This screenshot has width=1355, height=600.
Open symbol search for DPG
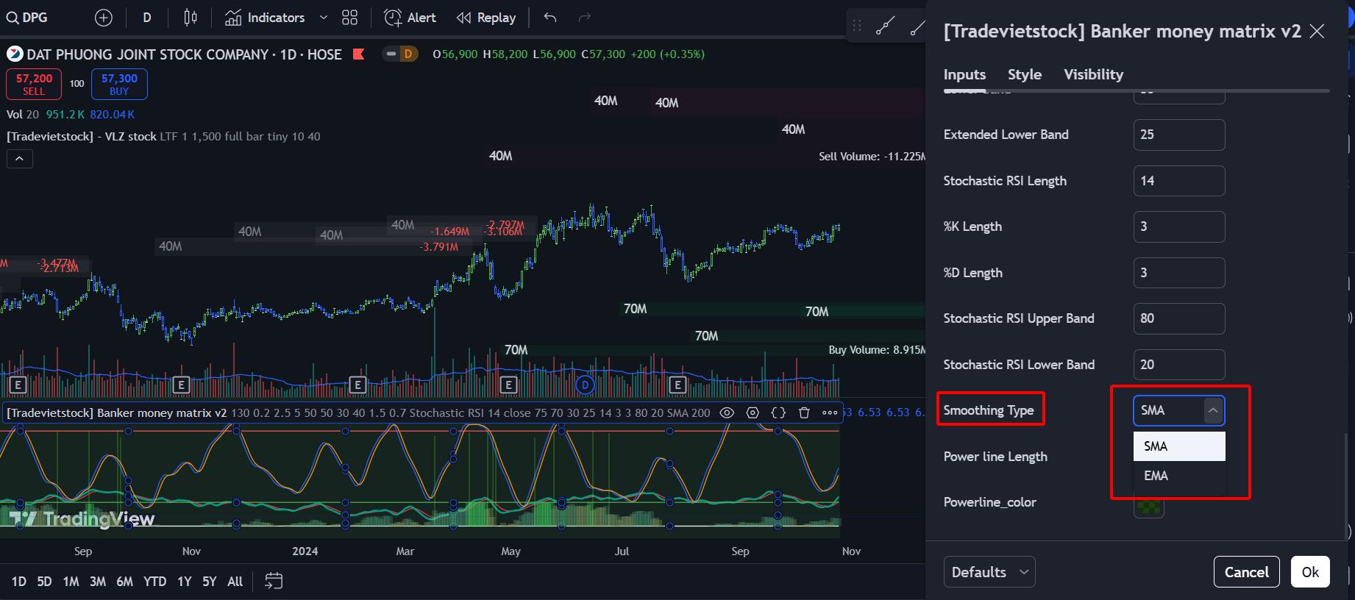(28, 18)
